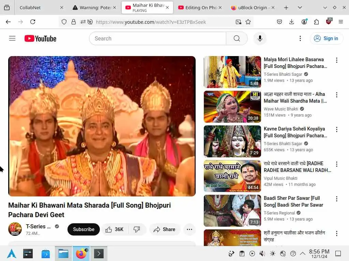Click the show desktop button
The image size is (349, 261).
pyautogui.click(x=338, y=254)
